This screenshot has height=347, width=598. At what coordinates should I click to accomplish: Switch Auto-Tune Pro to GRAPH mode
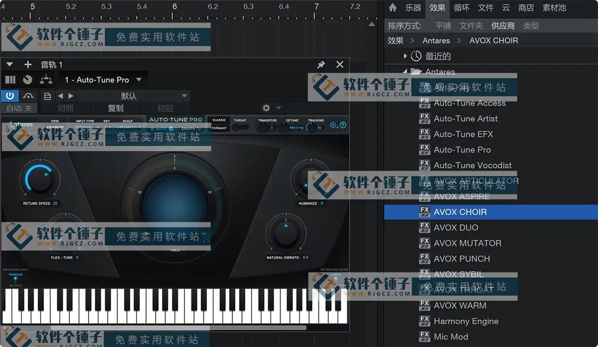pos(190,128)
